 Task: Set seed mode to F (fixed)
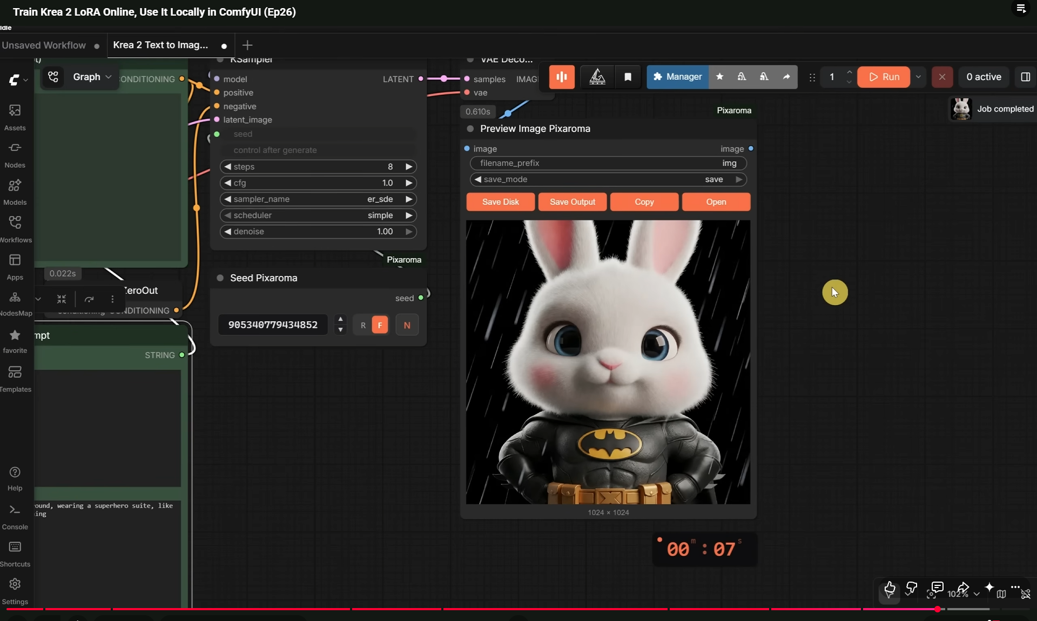click(380, 325)
